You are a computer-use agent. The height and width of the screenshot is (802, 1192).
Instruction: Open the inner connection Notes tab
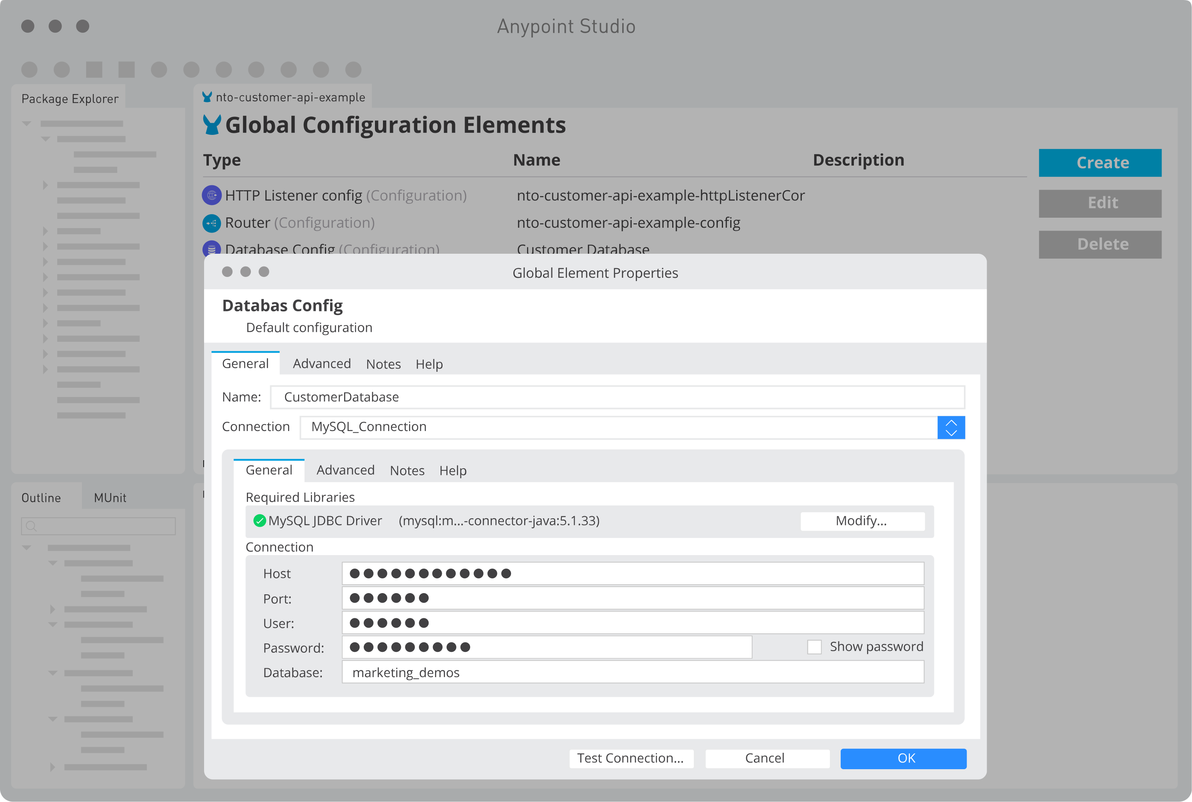(x=407, y=471)
